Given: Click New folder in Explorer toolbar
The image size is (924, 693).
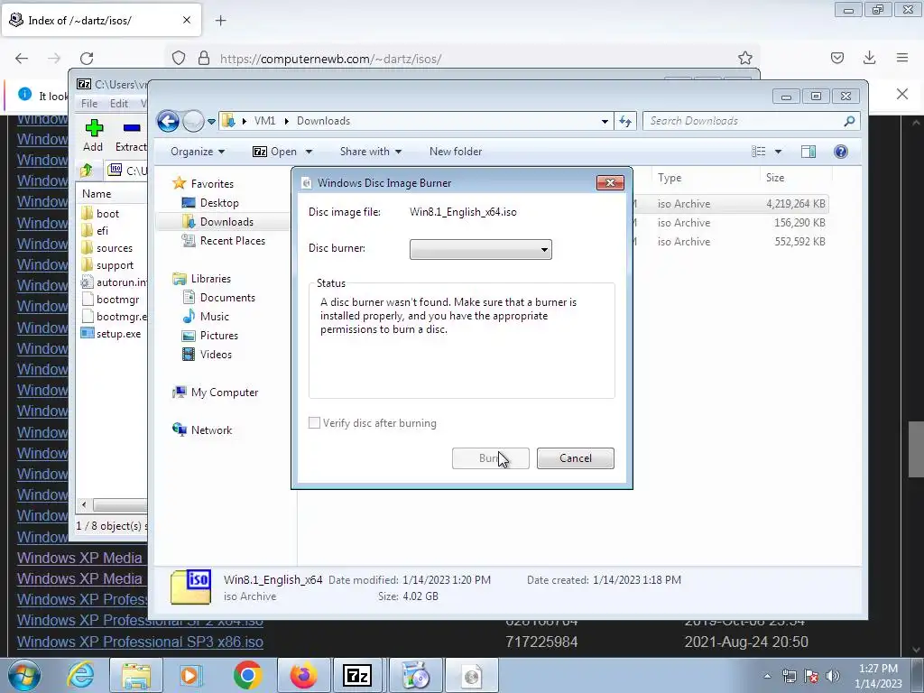Looking at the screenshot, I should pyautogui.click(x=456, y=152).
